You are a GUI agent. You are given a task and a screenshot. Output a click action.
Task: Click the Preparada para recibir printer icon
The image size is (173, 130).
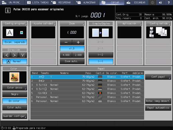coord(14,128)
